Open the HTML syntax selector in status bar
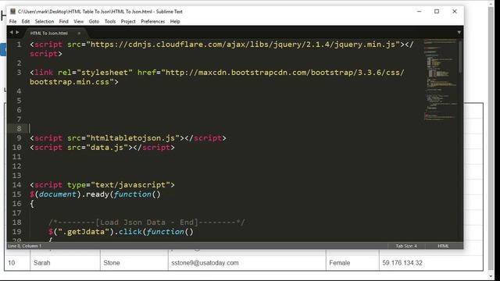The image size is (500, 281). click(443, 246)
